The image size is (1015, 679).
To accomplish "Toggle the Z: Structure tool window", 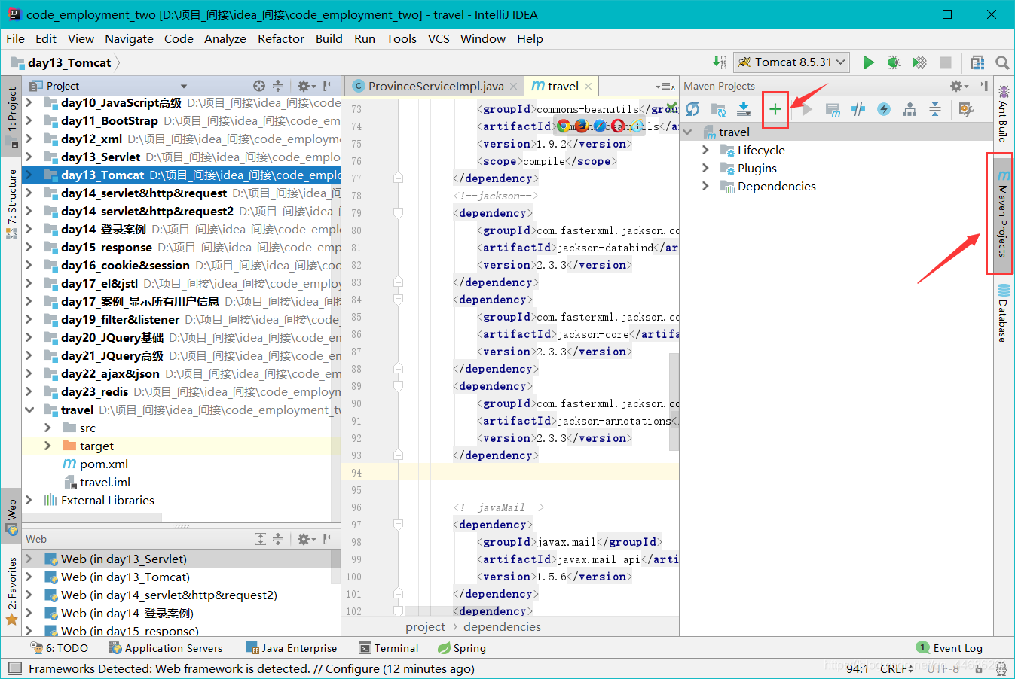I will pyautogui.click(x=11, y=203).
